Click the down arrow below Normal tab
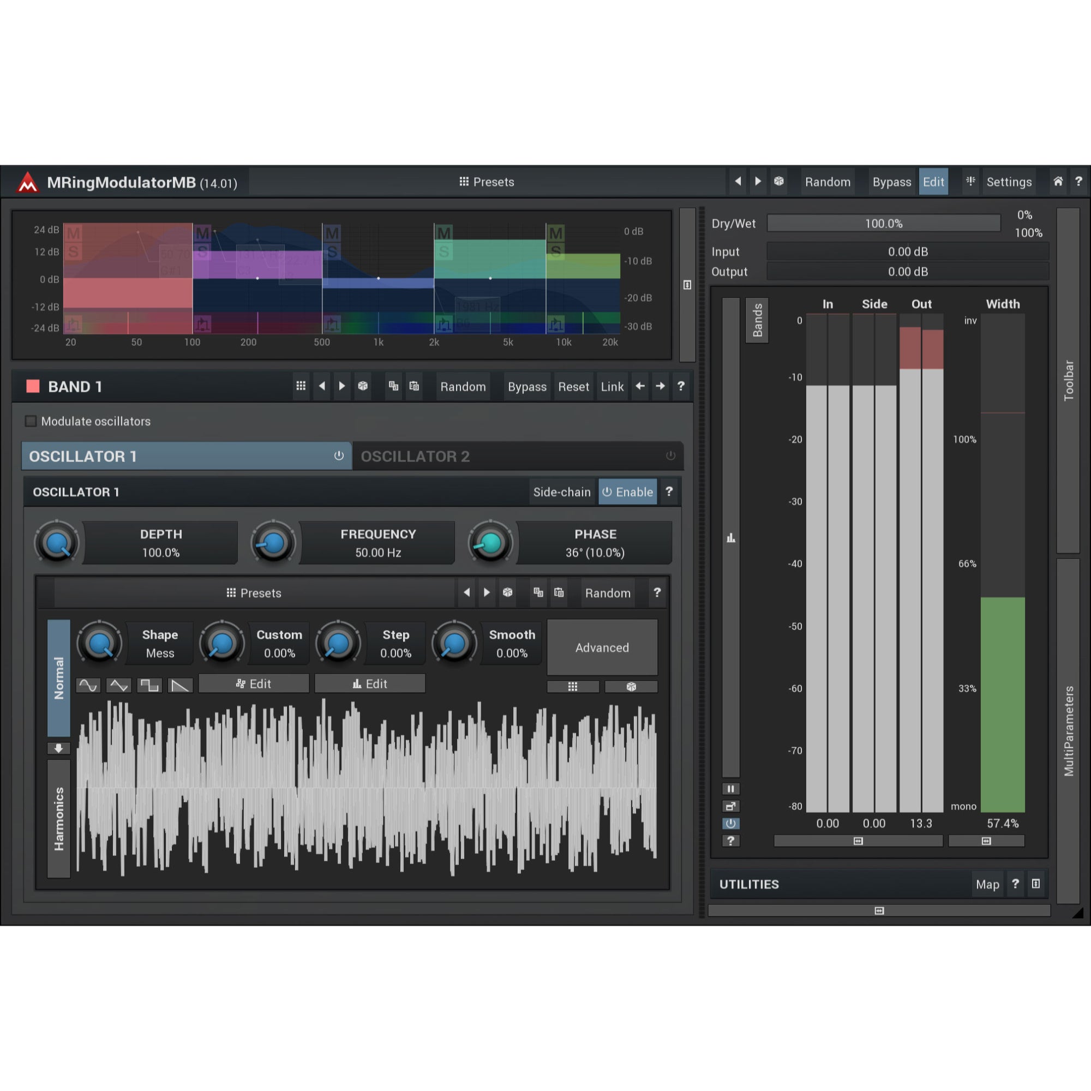Image resolution: width=1091 pixels, height=1091 pixels. [x=59, y=748]
